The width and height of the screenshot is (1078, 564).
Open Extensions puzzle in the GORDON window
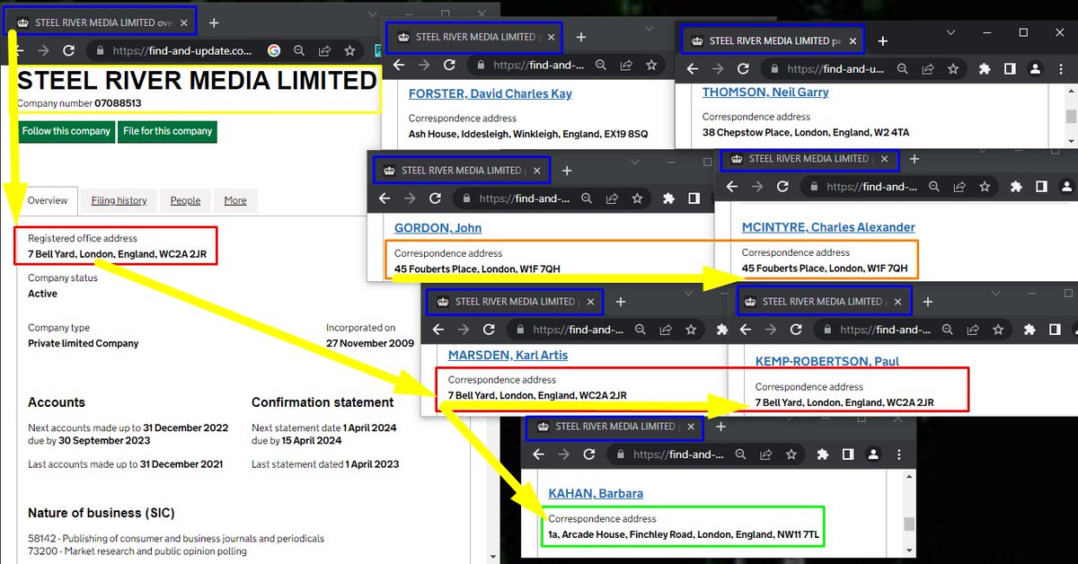point(668,198)
